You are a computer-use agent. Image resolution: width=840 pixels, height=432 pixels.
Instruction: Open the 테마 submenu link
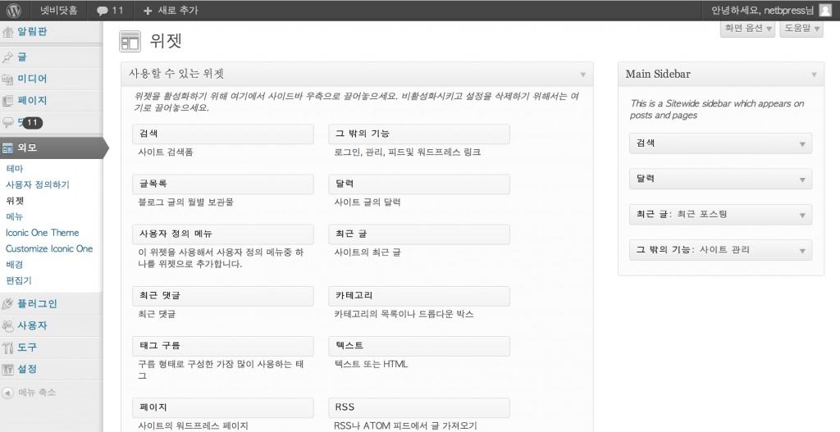pyautogui.click(x=15, y=168)
